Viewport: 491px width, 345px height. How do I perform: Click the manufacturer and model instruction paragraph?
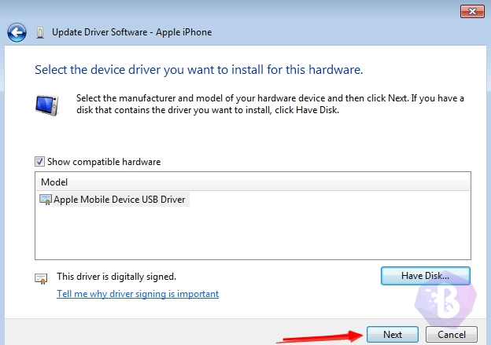point(270,104)
